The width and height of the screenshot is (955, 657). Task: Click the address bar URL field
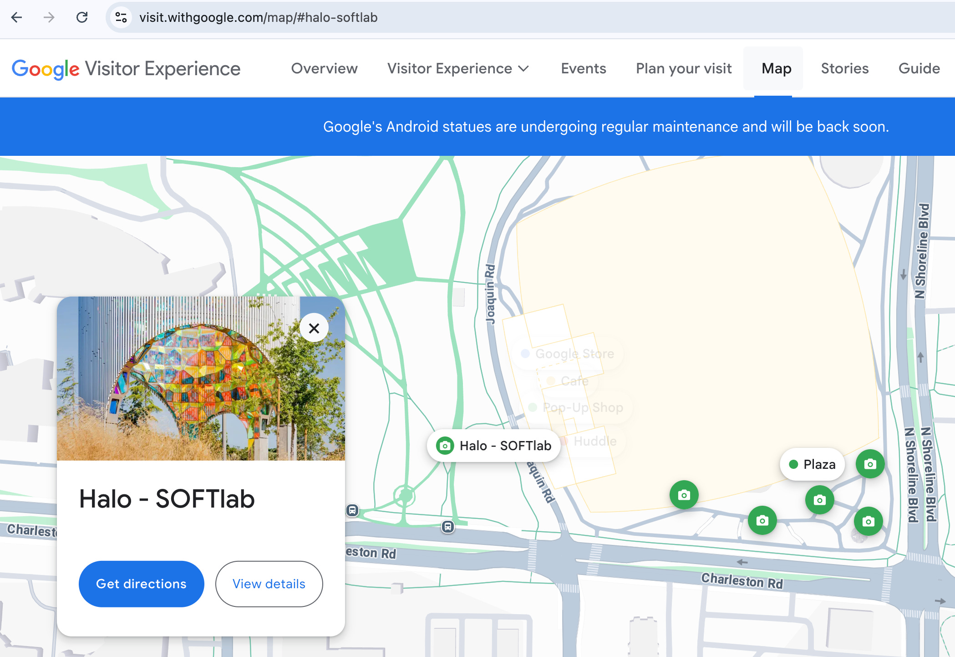pyautogui.click(x=258, y=17)
